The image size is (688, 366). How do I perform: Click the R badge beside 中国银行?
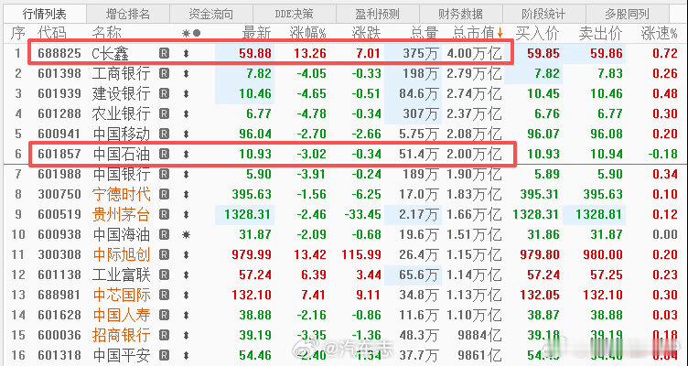click(164, 174)
